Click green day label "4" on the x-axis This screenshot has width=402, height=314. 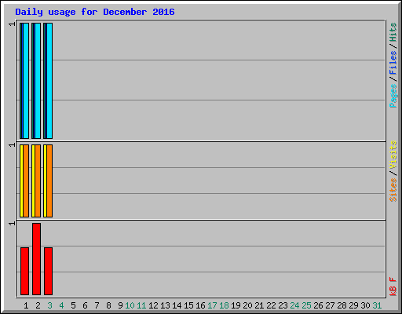[61, 305]
